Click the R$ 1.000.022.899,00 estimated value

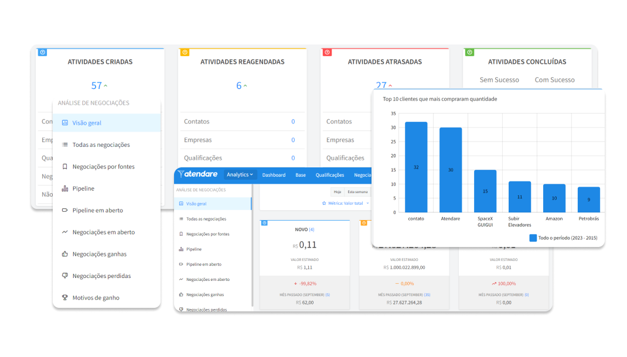pos(404,267)
